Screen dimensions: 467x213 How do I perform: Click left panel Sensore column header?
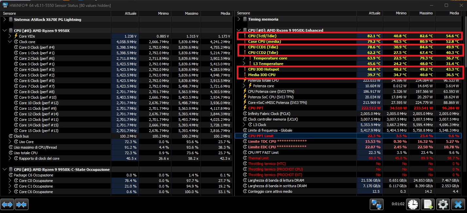click(56, 13)
